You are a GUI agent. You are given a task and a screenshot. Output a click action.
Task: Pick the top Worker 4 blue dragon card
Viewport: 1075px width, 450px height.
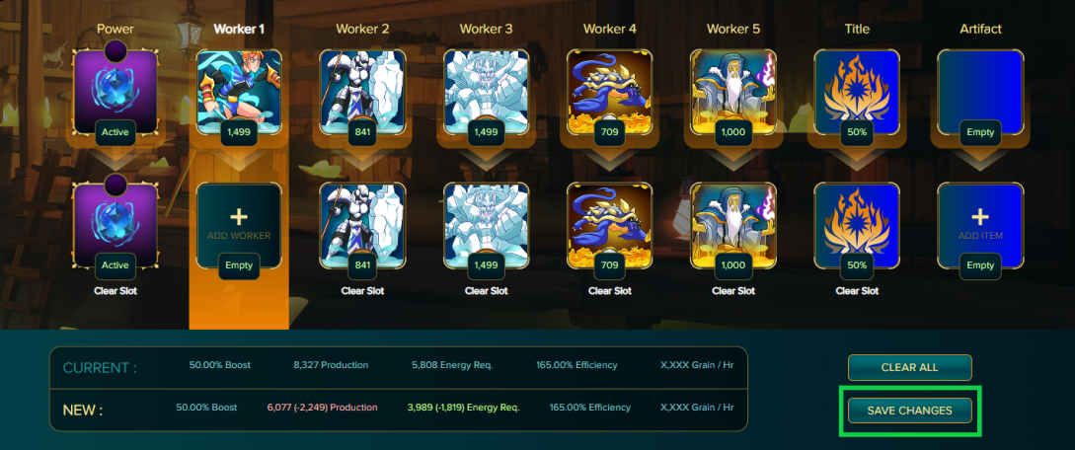tap(609, 91)
